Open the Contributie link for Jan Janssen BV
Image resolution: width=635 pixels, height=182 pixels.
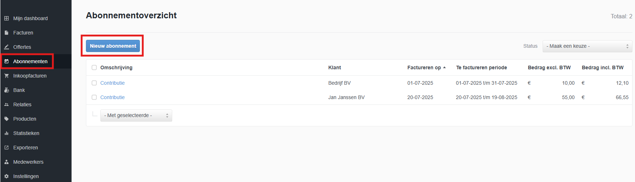pos(113,97)
